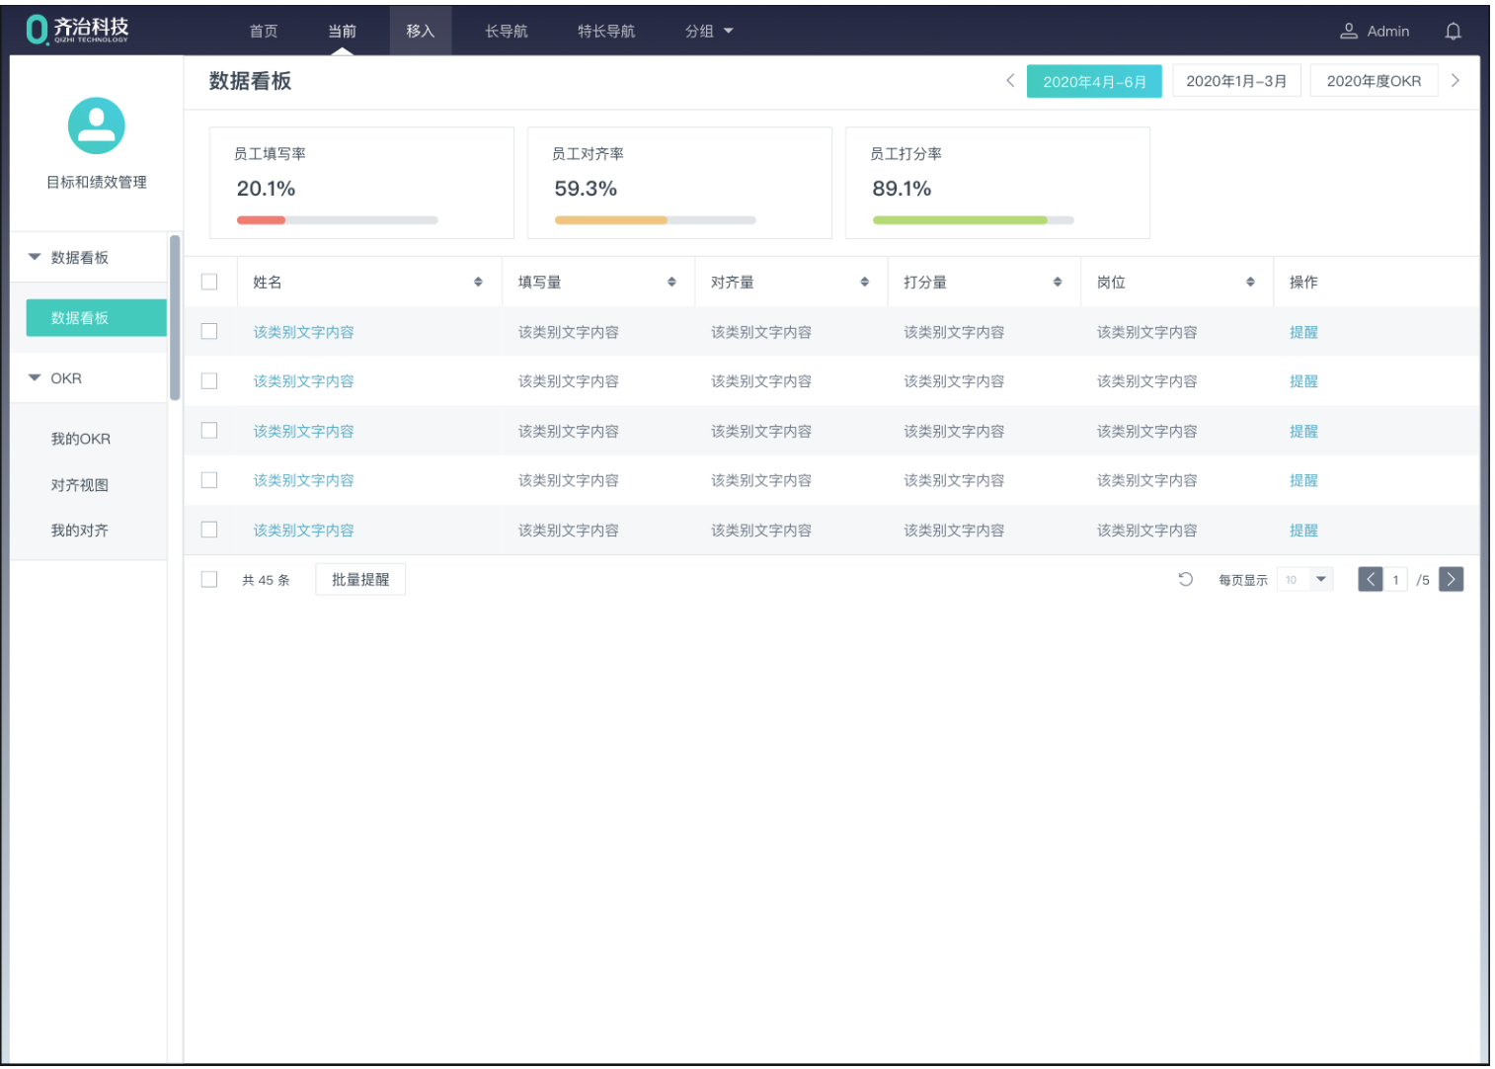Click the 59.3% value
1495x1069 pixels.
click(x=586, y=188)
